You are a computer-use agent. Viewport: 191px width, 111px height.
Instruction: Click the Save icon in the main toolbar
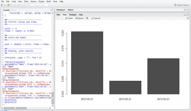pos(15,5)
